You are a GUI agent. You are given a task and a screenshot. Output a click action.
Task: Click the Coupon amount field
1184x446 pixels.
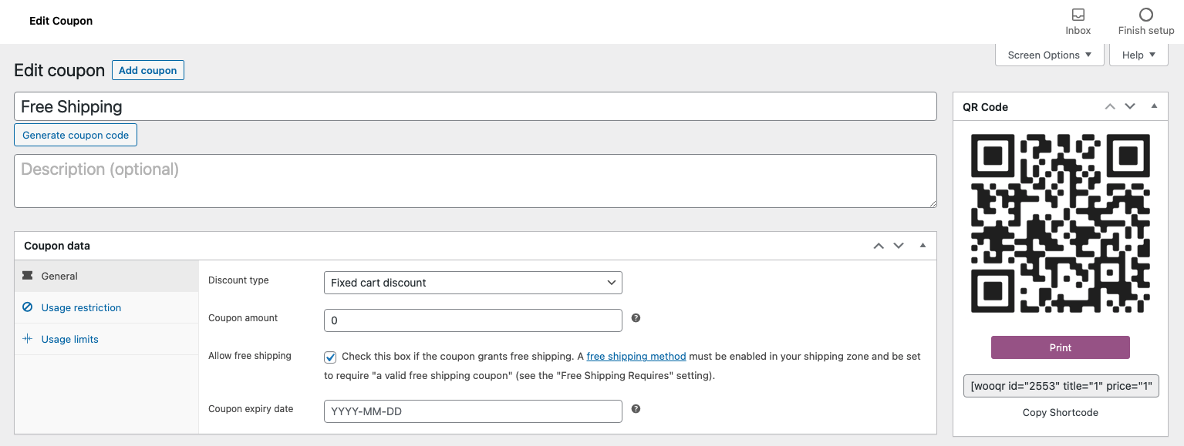pos(473,320)
